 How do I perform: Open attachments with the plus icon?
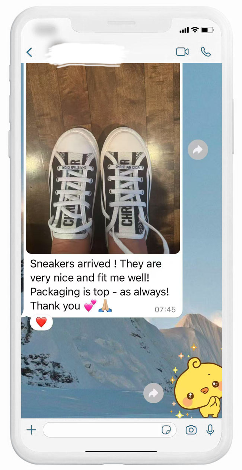pyautogui.click(x=32, y=430)
